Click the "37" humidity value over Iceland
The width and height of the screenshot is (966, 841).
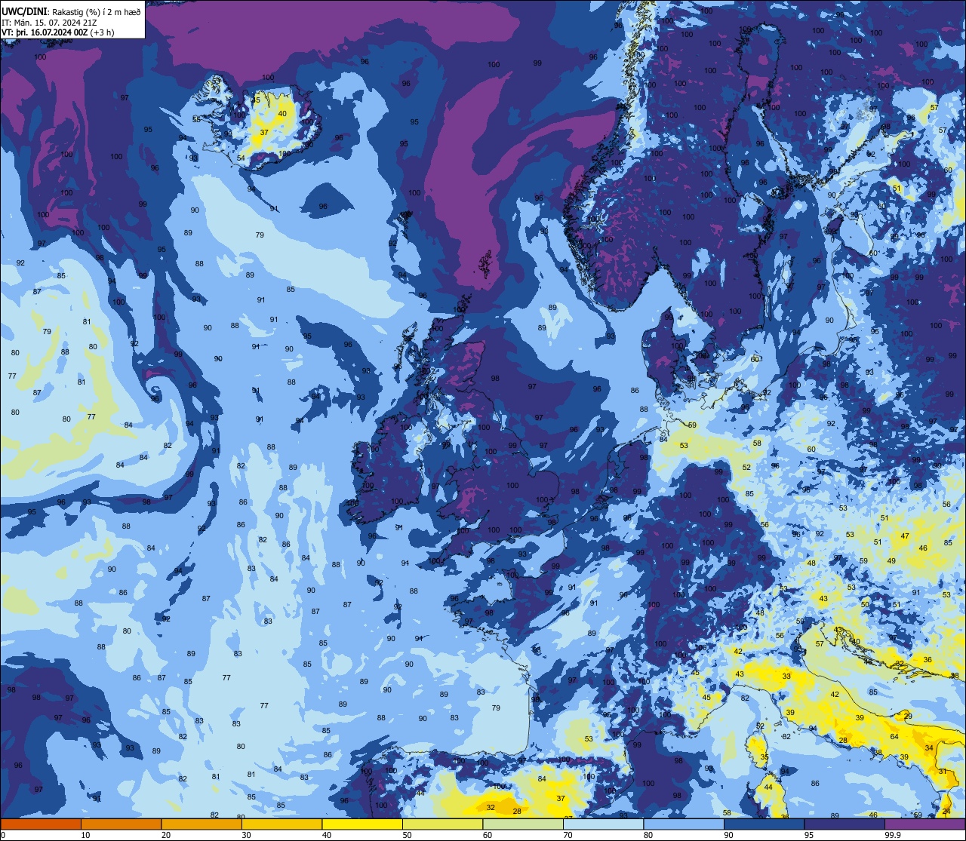(x=264, y=132)
